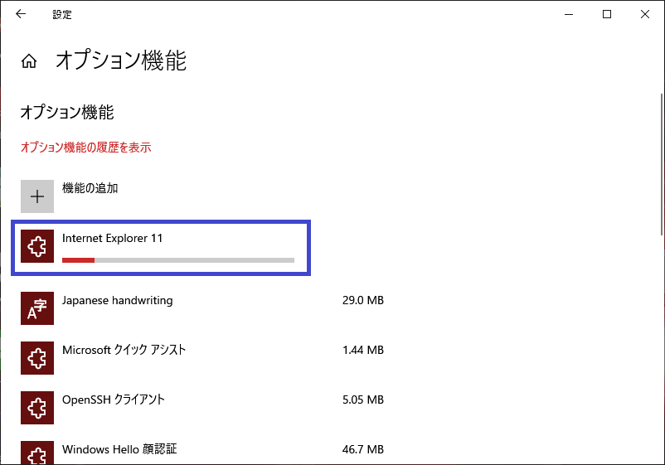Minimize the 設定 window
The width and height of the screenshot is (665, 465).
(x=569, y=14)
